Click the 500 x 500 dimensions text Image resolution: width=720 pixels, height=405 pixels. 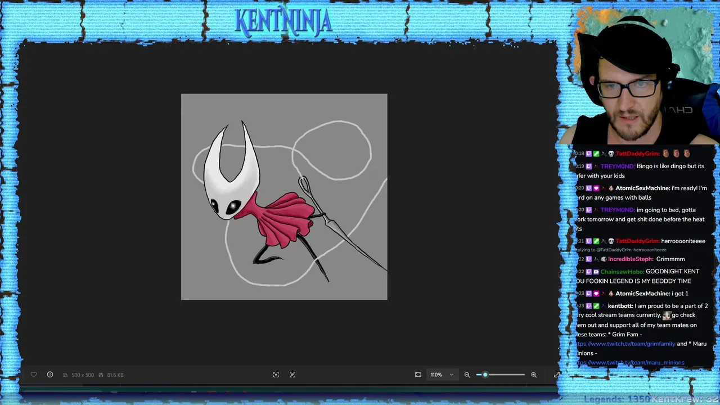pos(82,375)
